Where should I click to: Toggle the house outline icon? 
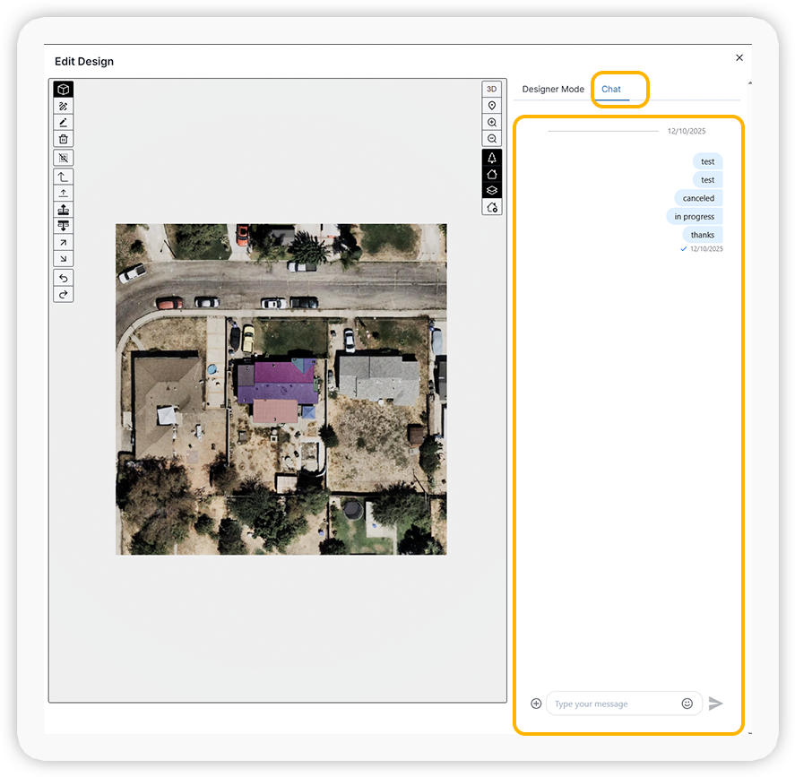(x=491, y=173)
